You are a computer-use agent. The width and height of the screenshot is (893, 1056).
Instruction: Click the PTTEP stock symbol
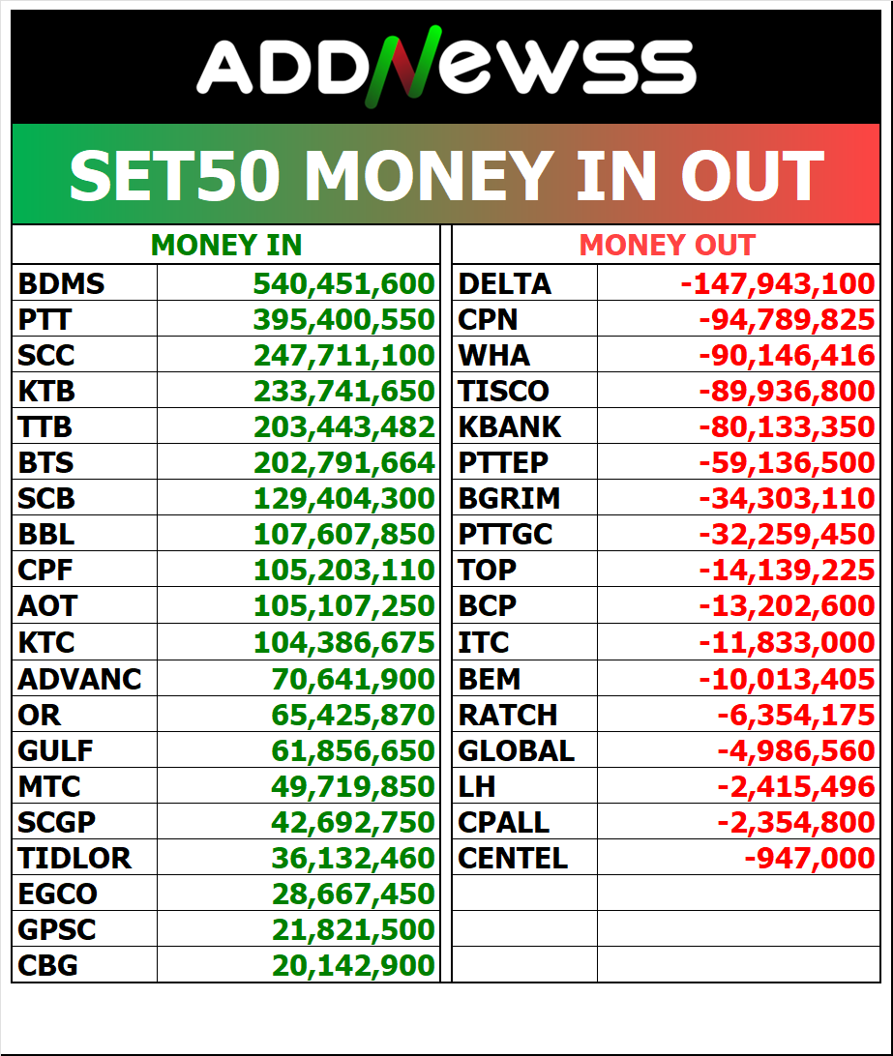tap(502, 463)
